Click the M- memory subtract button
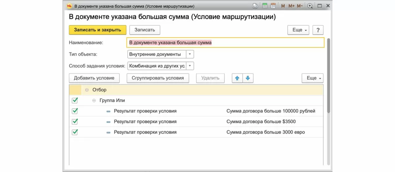395x172 pixels. 300,6
